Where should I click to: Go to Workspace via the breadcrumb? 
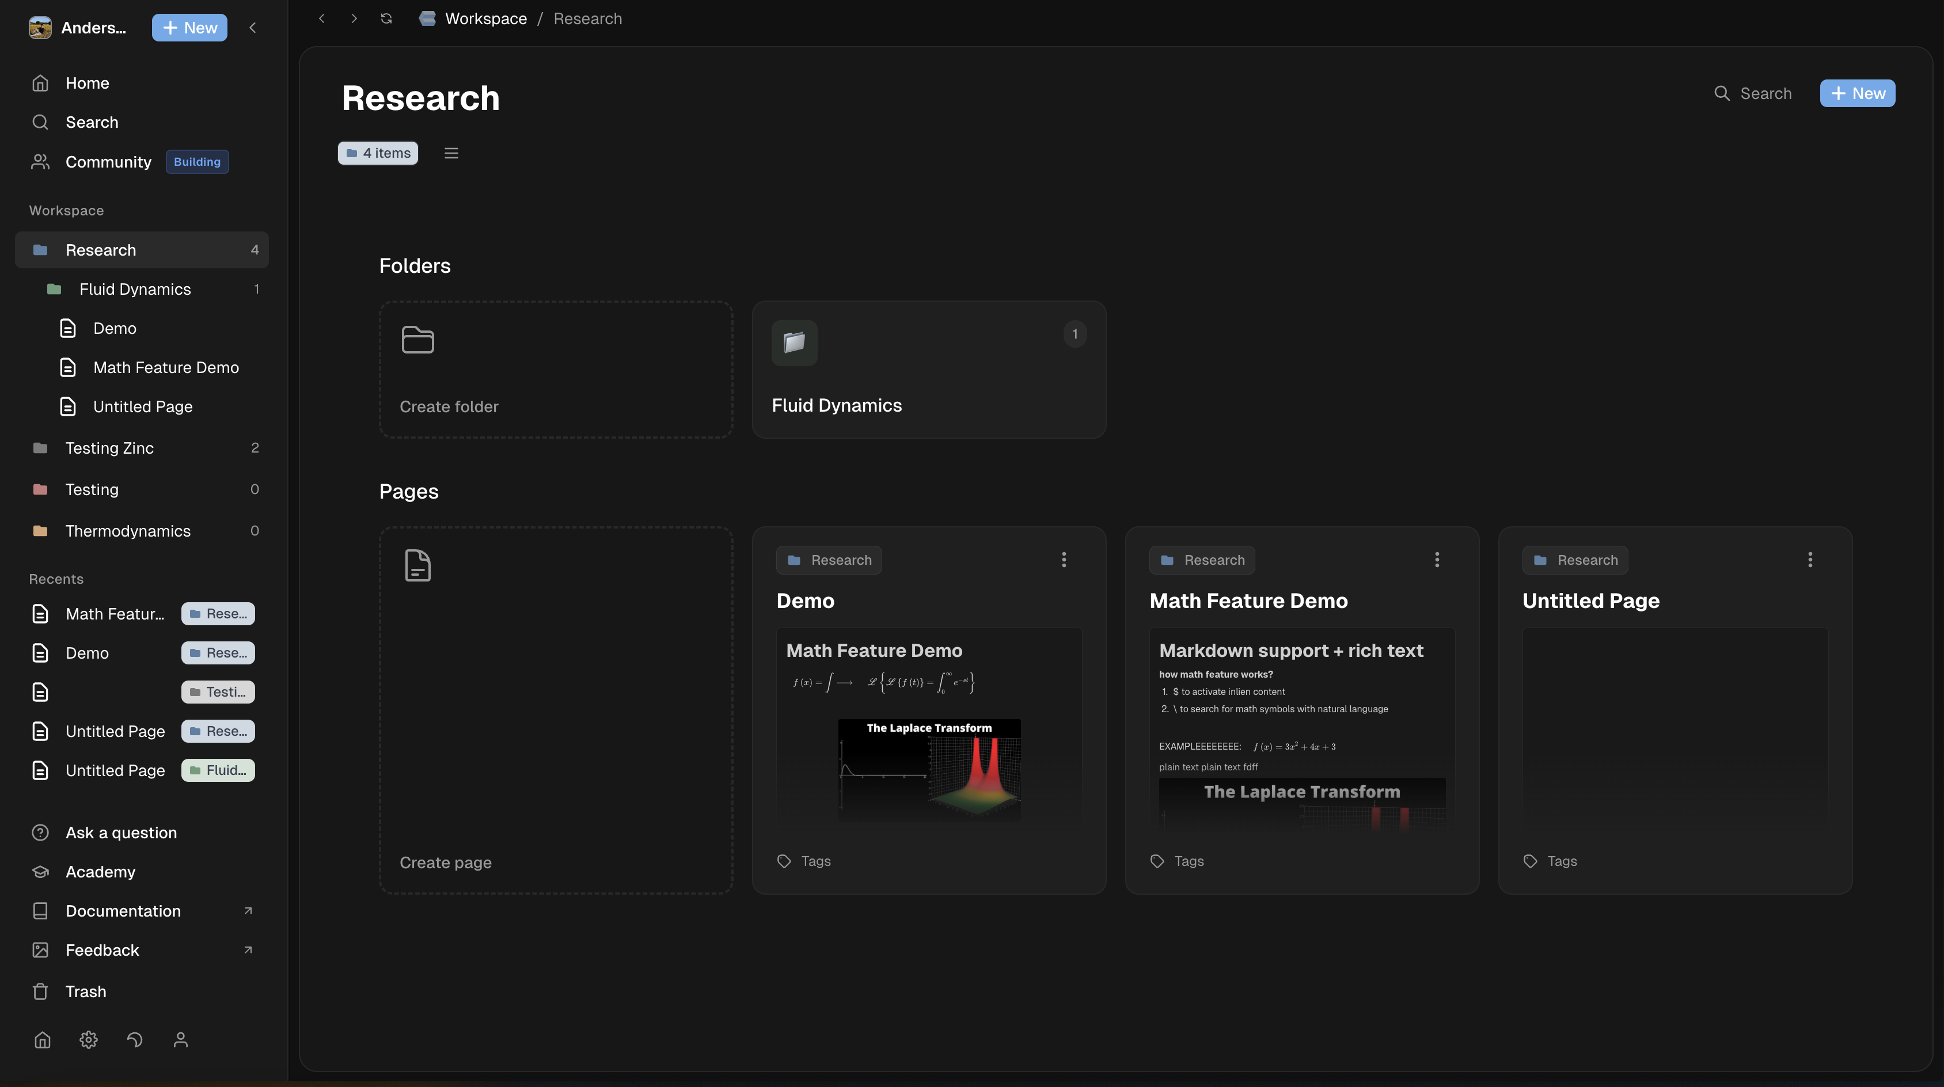click(485, 18)
